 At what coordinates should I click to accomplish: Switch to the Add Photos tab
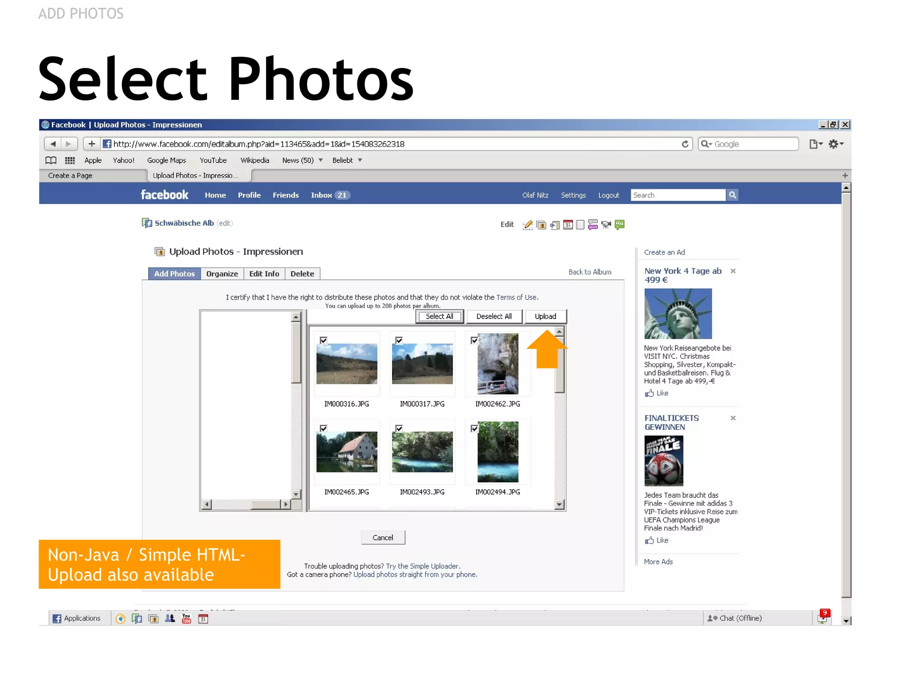click(x=175, y=274)
